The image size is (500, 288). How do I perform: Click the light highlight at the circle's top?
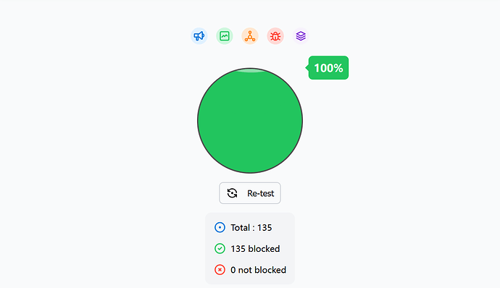tap(251, 70)
